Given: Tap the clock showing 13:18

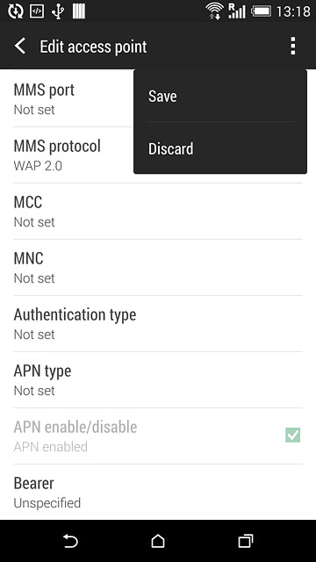Looking at the screenshot, I should (293, 11).
